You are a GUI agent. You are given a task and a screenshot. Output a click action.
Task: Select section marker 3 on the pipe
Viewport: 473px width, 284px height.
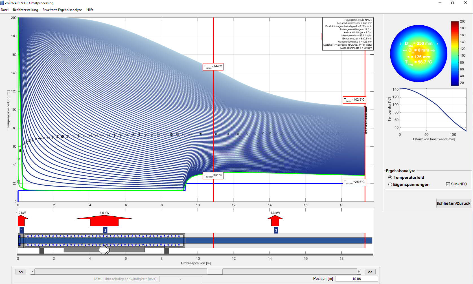point(276,230)
